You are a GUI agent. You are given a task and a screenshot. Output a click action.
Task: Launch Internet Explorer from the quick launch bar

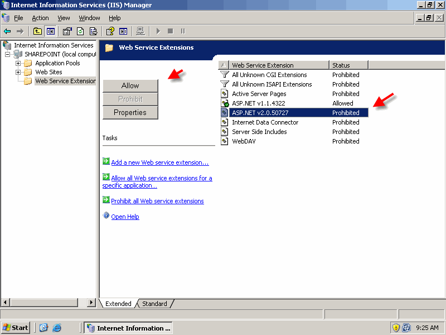(x=57, y=328)
